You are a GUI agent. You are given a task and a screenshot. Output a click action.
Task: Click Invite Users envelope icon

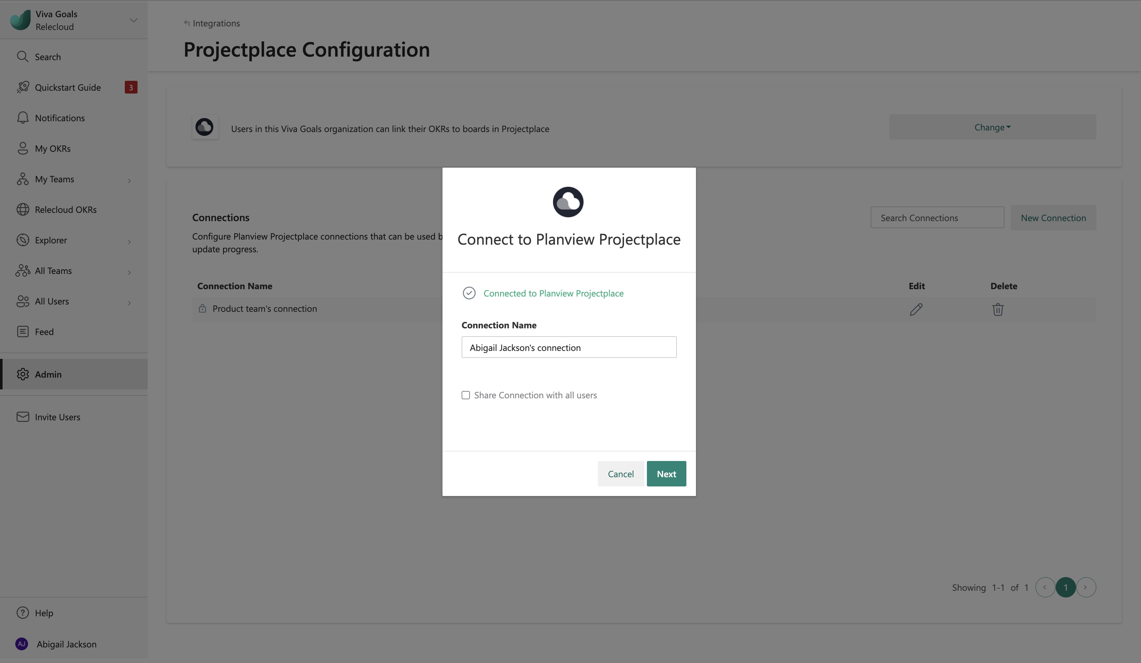[x=23, y=417]
